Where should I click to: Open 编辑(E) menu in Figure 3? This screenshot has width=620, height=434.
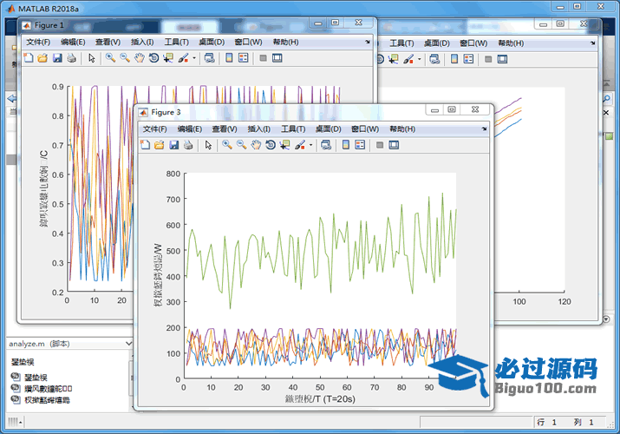[x=189, y=129]
